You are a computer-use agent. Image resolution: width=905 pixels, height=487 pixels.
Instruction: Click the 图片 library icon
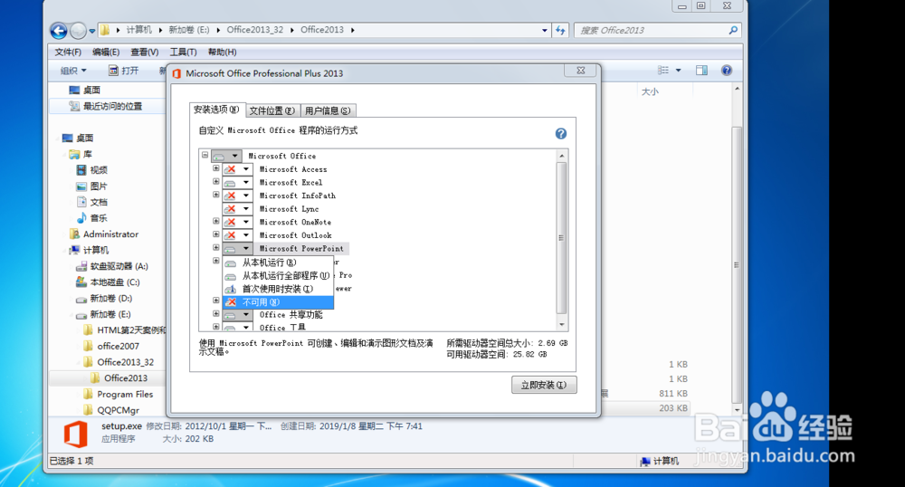[x=81, y=186]
